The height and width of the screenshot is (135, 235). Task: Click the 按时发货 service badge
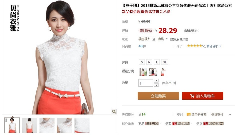point(152,124)
